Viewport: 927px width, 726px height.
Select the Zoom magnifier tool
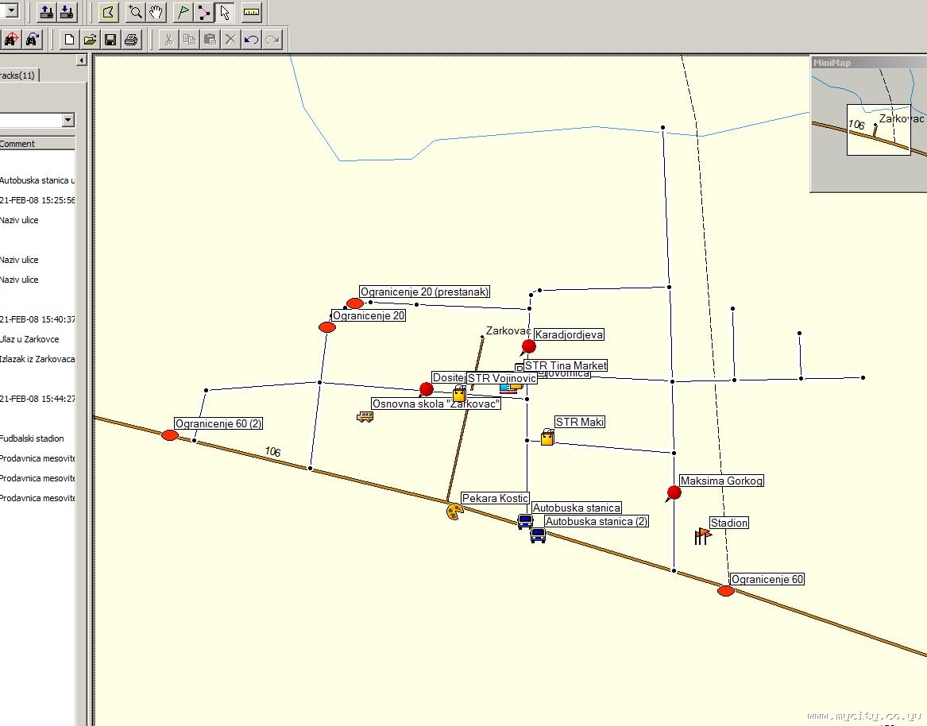pos(135,12)
